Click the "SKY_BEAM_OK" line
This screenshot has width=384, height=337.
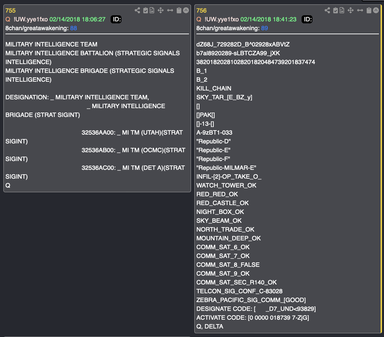click(x=219, y=220)
